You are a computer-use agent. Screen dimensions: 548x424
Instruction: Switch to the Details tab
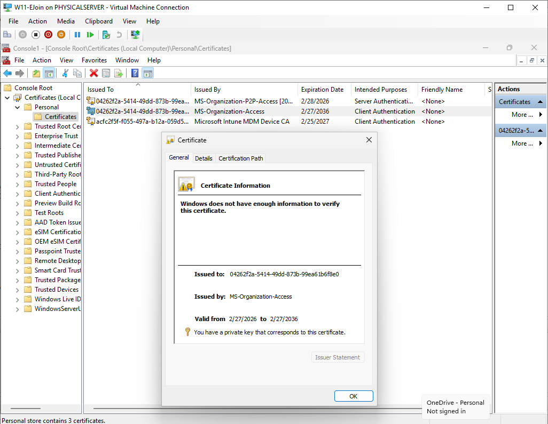[x=203, y=158]
